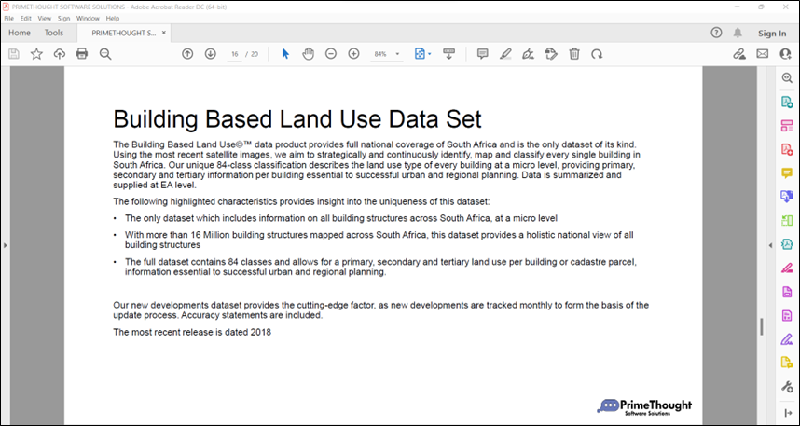This screenshot has width=800, height=426.
Task: Open the find text magnifier tool
Action: (105, 53)
